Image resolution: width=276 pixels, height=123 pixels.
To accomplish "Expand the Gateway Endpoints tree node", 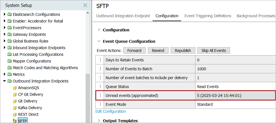I will coord(4,34).
